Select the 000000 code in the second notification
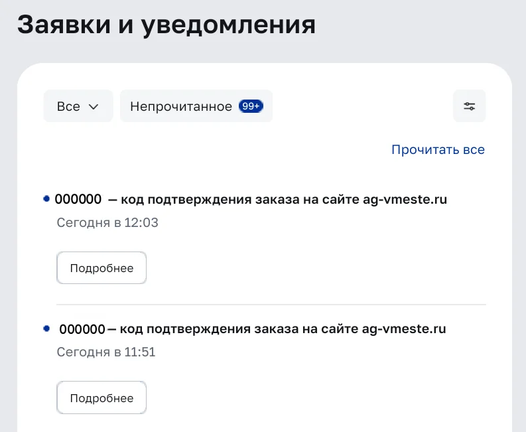This screenshot has width=526, height=432. 82,329
